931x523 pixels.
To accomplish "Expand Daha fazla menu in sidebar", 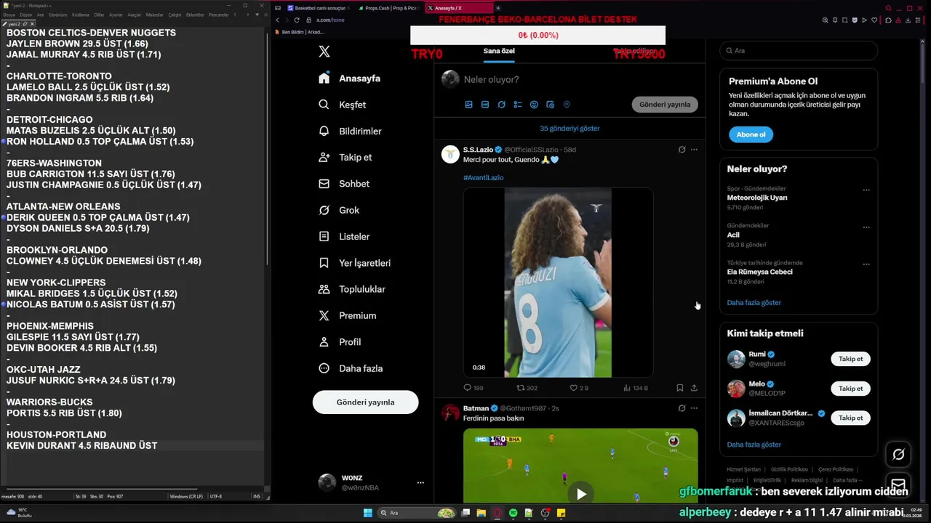I will pyautogui.click(x=351, y=368).
